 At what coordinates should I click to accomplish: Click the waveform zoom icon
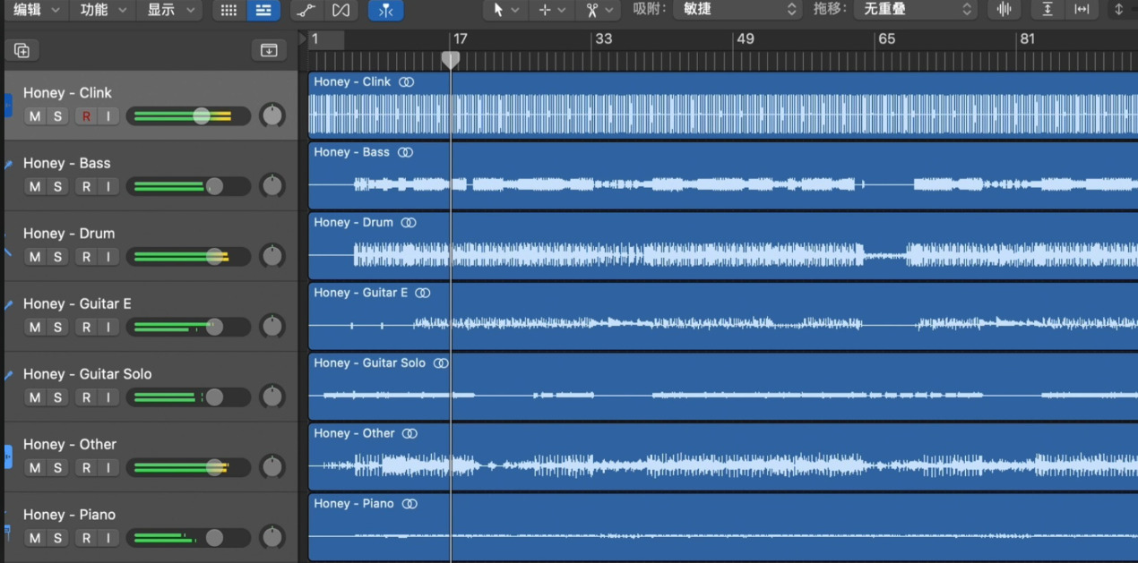point(1004,10)
